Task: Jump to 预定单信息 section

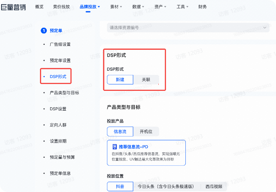Action: [x=60, y=173]
